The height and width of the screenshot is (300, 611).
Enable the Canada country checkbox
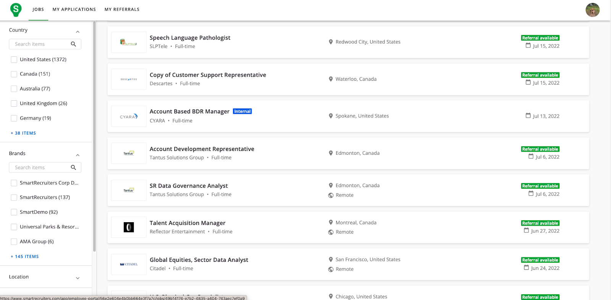point(14,74)
